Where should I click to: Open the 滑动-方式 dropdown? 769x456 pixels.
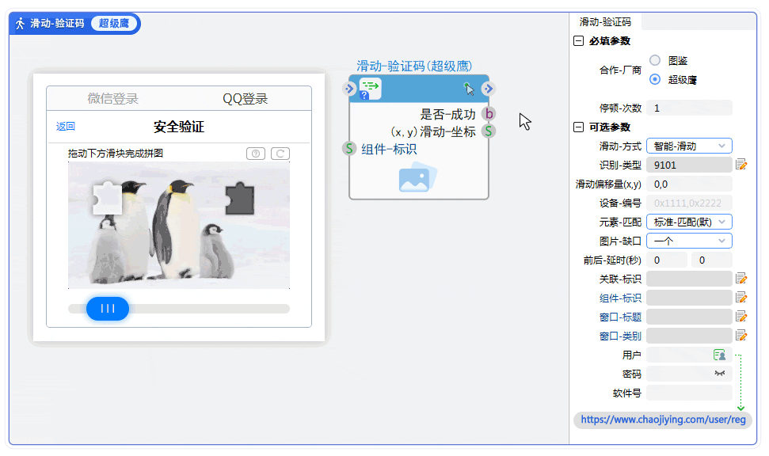click(689, 146)
